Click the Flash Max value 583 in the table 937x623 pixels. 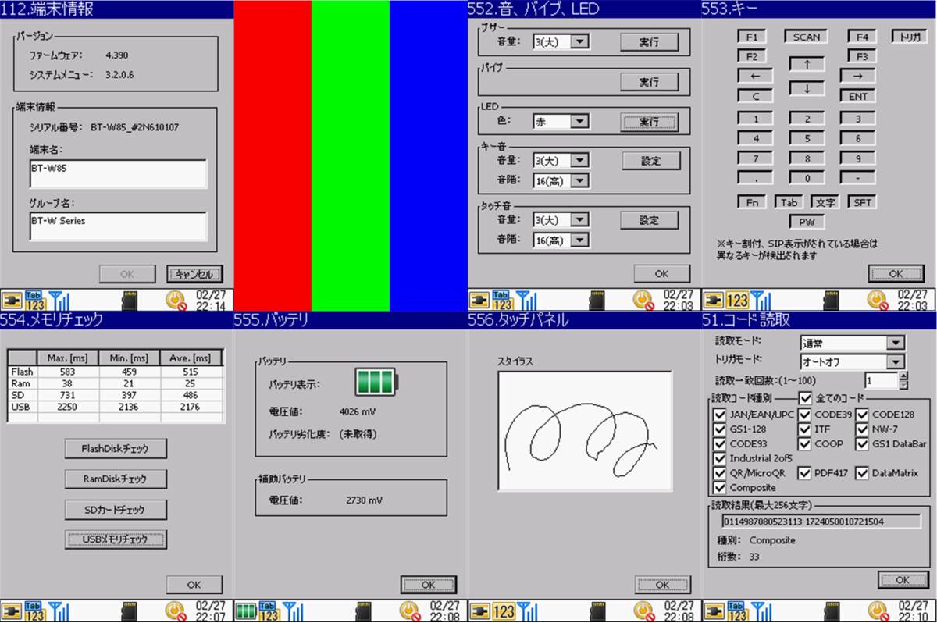tap(67, 372)
